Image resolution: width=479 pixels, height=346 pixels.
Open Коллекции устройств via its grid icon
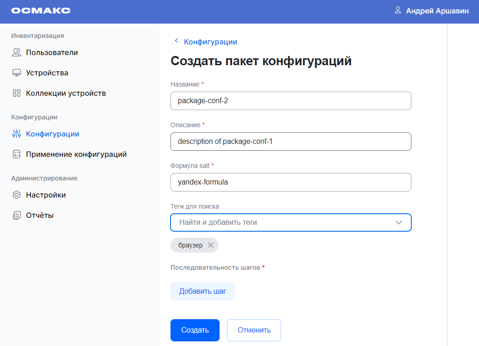pos(17,93)
